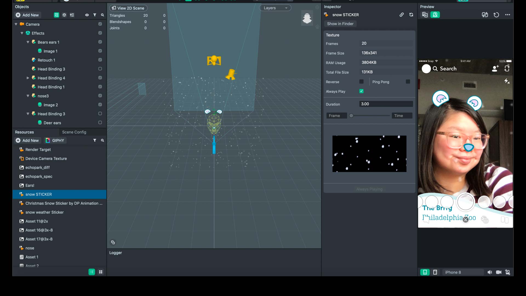Switch to the Scene Config tab
Viewport: 526px width, 296px height.
[74, 132]
